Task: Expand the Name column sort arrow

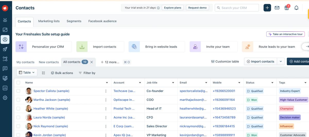Action: click(x=107, y=83)
